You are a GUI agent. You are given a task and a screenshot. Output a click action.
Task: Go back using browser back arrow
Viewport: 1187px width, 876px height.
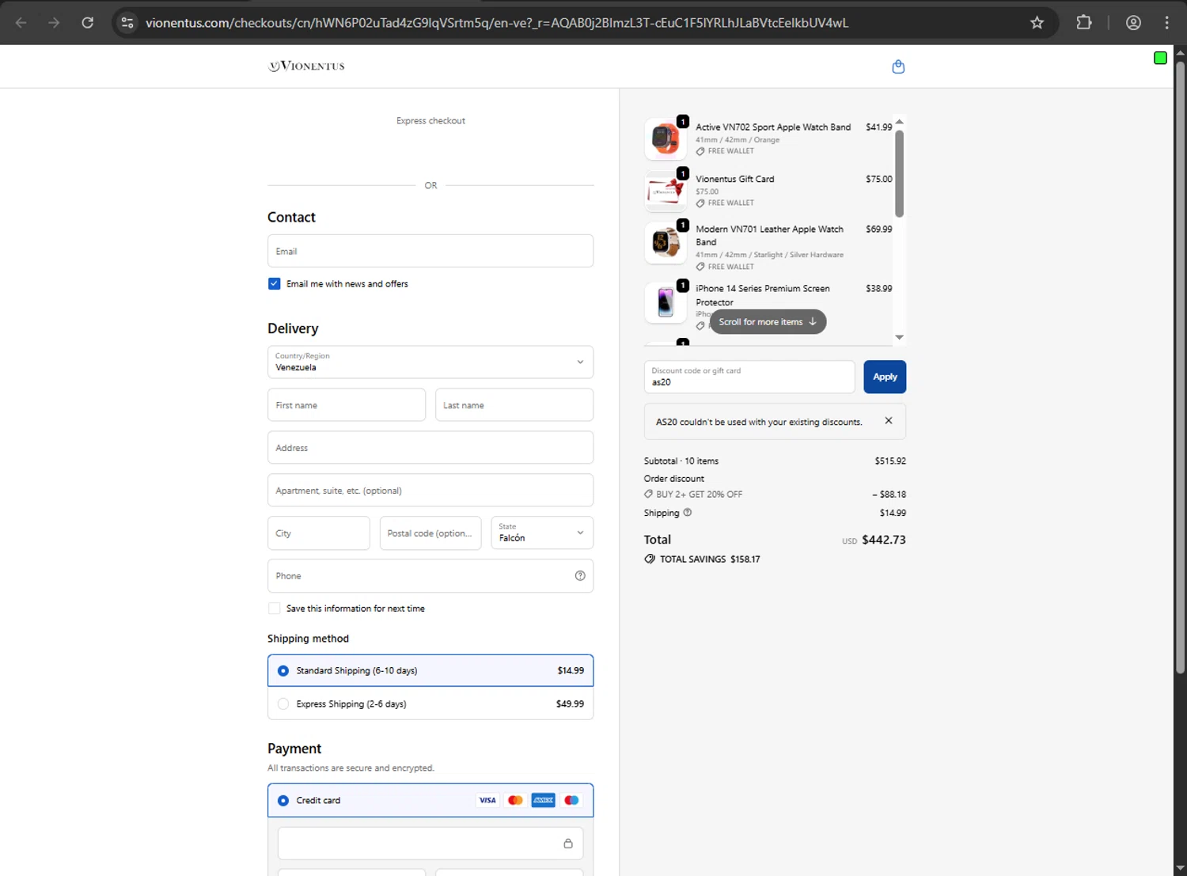pyautogui.click(x=21, y=23)
